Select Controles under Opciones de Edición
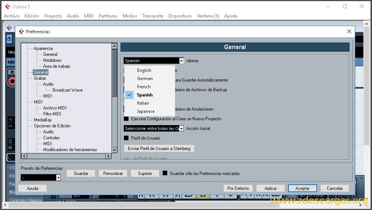Viewport: 372px width, 210px height. pos(51,138)
